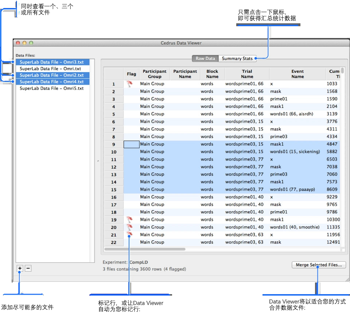Click cumulative time value 12491
The image size is (350, 332).
click(x=333, y=242)
